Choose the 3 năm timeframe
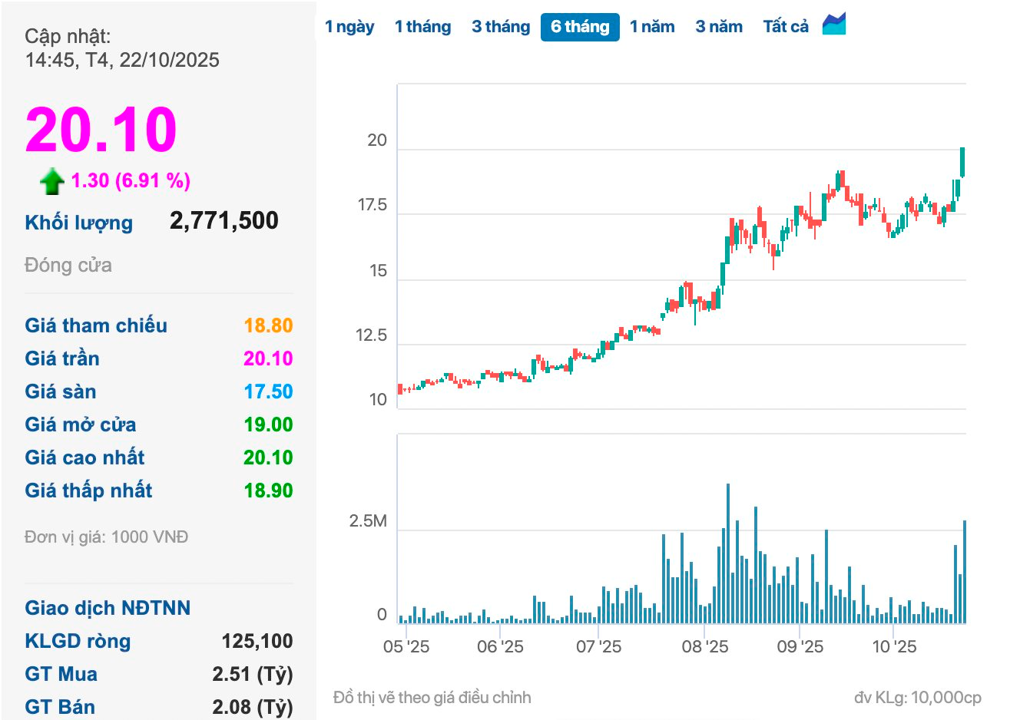The width and height of the screenshot is (1020, 720). click(x=719, y=27)
